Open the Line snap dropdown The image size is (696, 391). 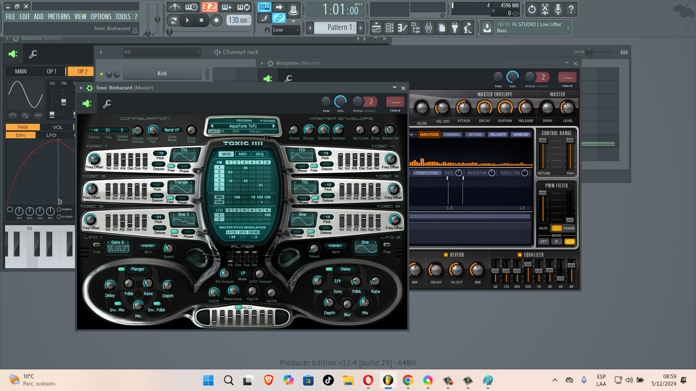[286, 30]
